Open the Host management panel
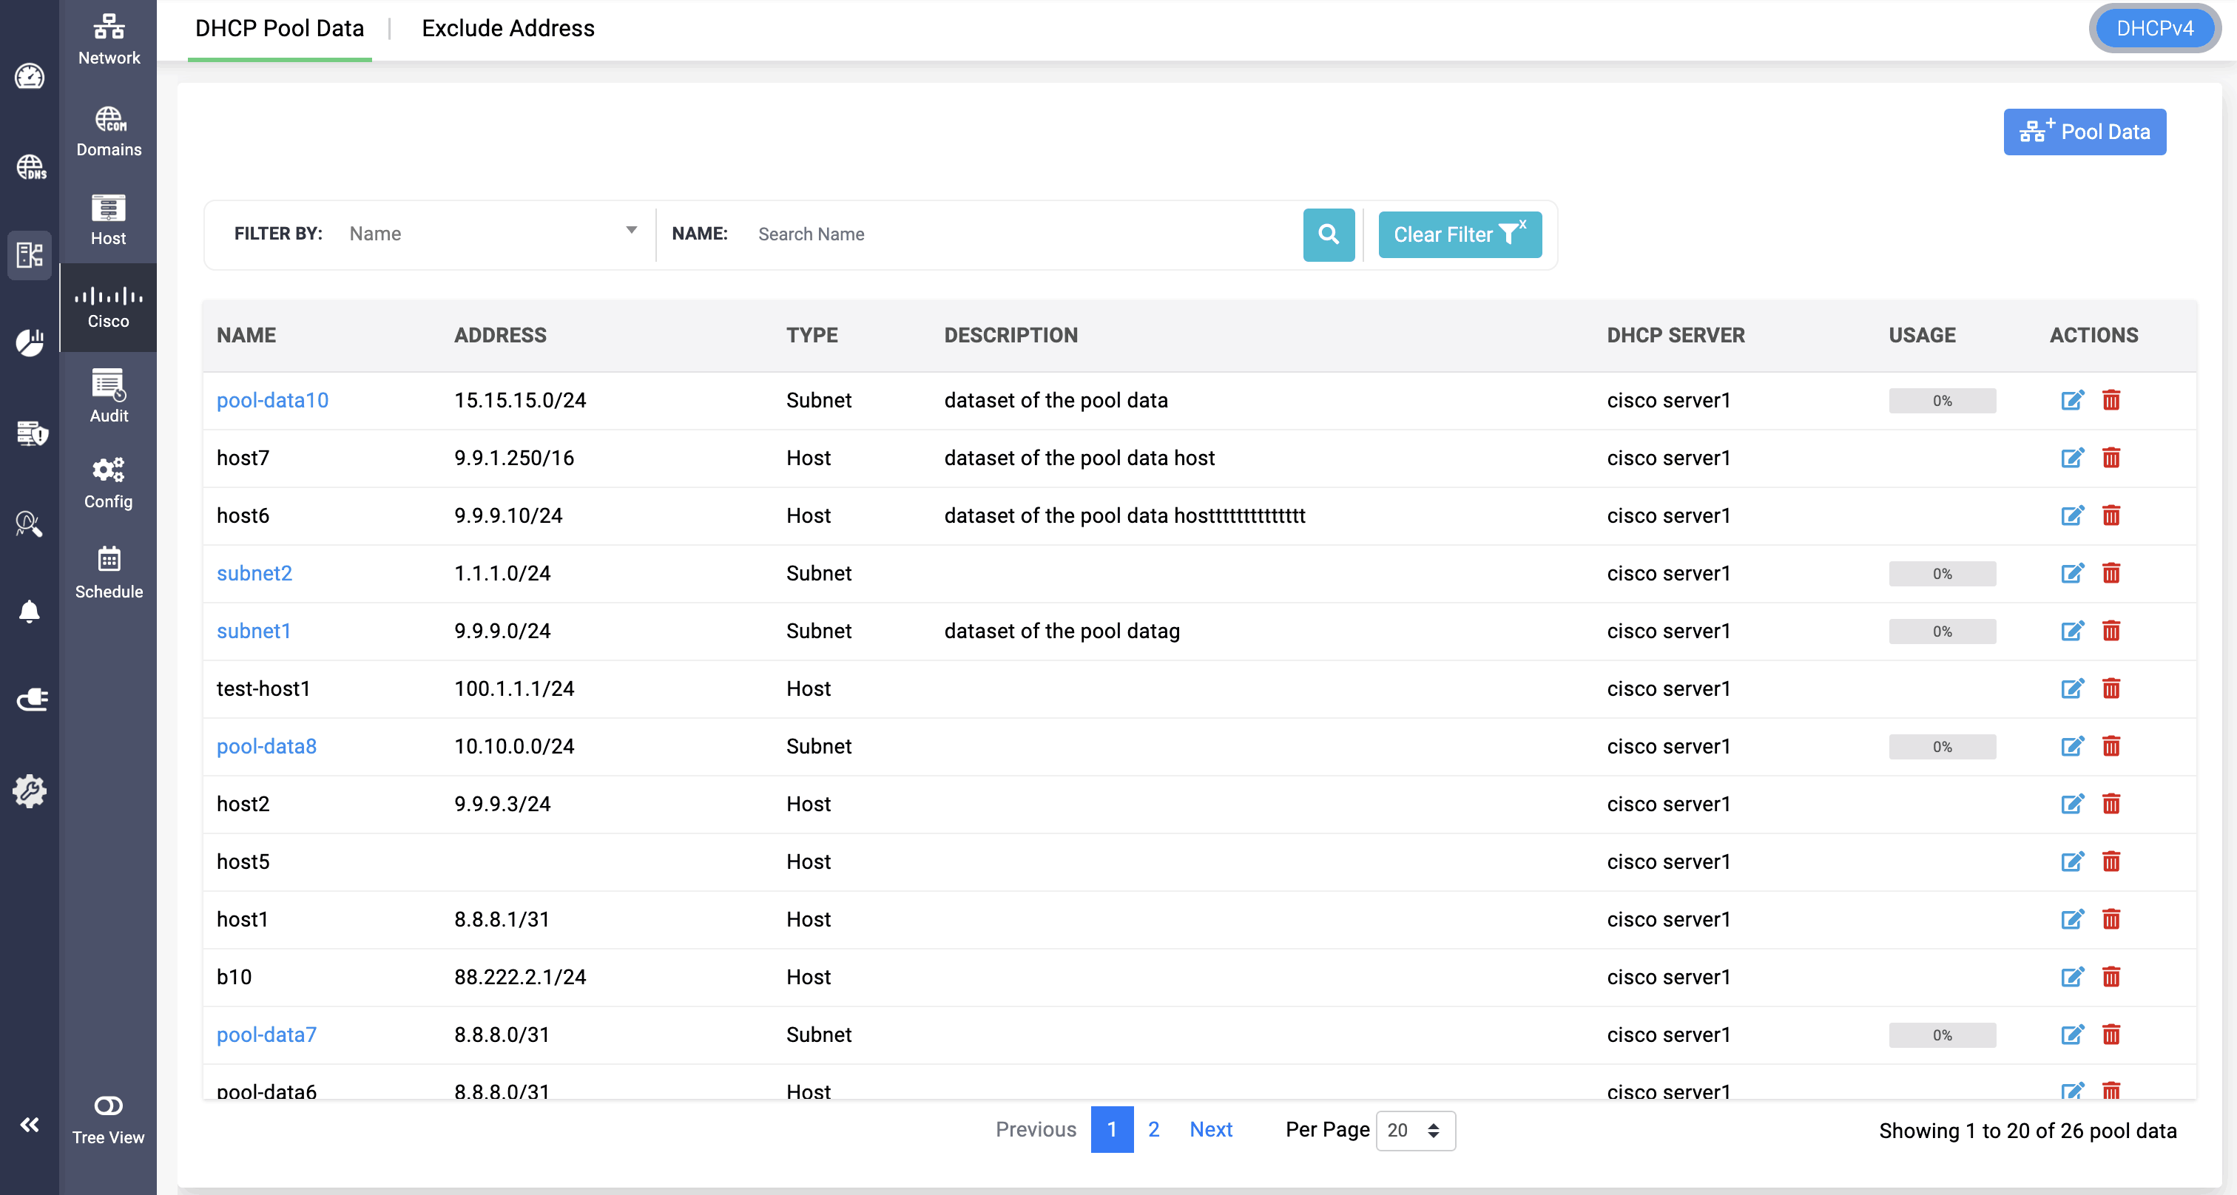The height and width of the screenshot is (1195, 2237). pyautogui.click(x=108, y=219)
